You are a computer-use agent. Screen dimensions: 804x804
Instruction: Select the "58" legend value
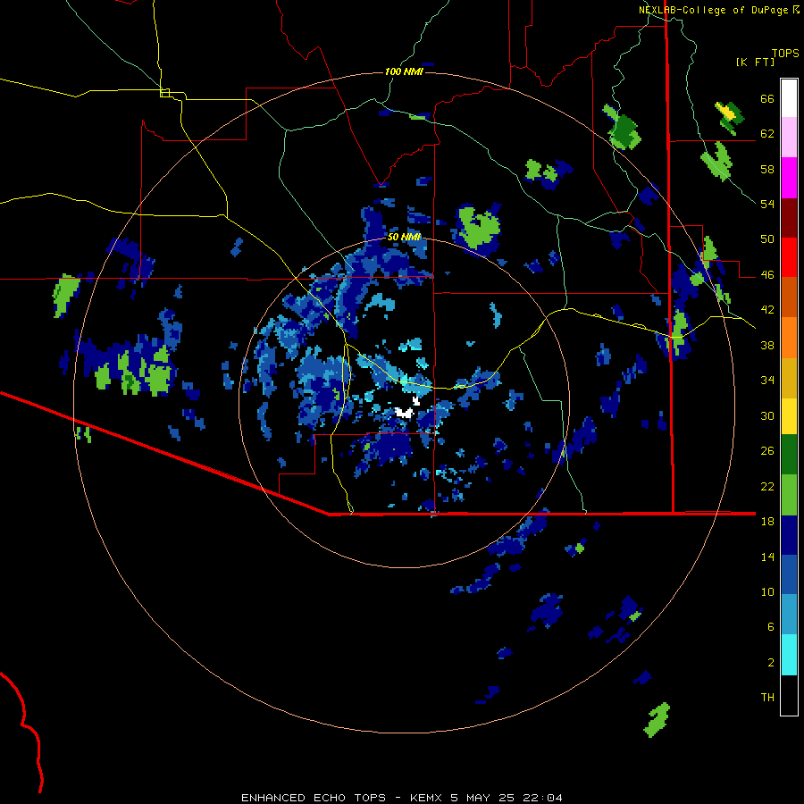click(767, 169)
